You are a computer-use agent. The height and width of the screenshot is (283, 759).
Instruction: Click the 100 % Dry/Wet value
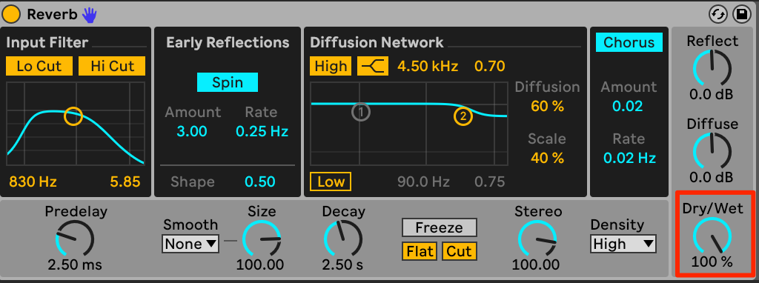click(x=712, y=262)
